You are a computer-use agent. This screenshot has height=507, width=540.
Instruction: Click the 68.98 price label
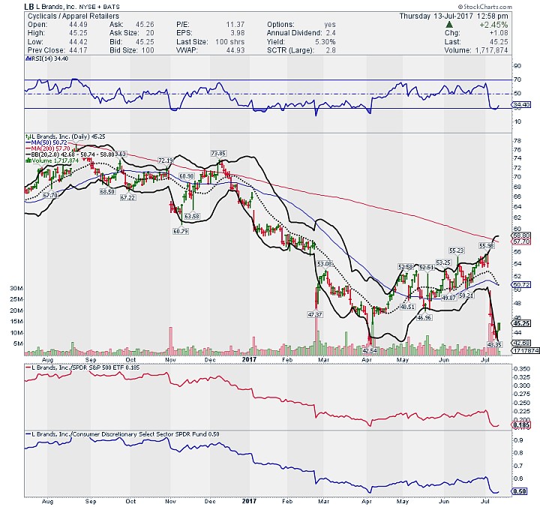(x=187, y=176)
